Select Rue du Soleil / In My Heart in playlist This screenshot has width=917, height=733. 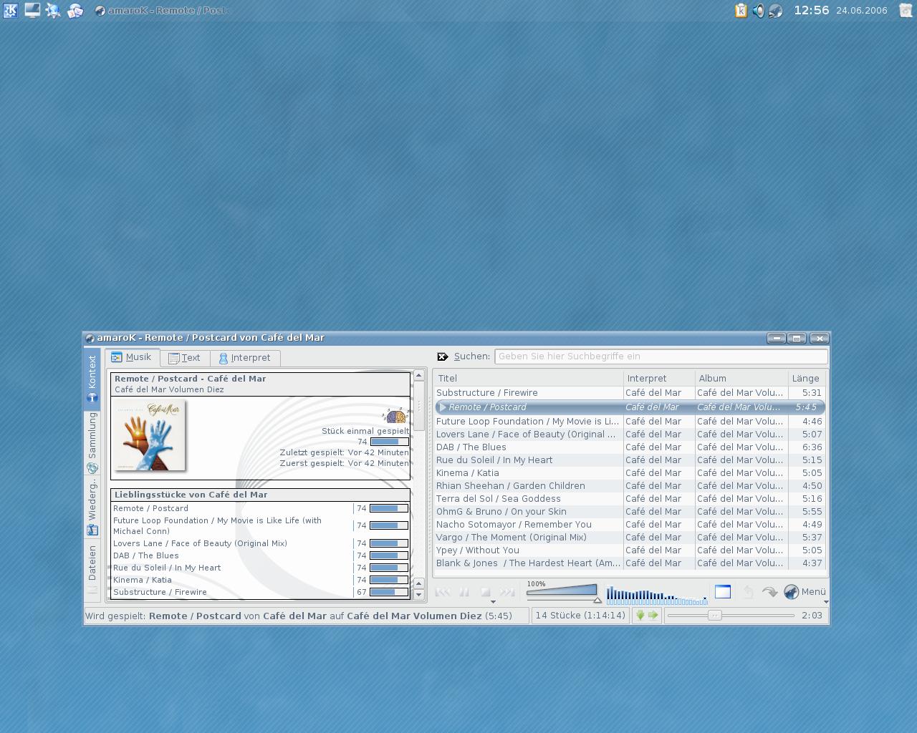click(x=630, y=460)
